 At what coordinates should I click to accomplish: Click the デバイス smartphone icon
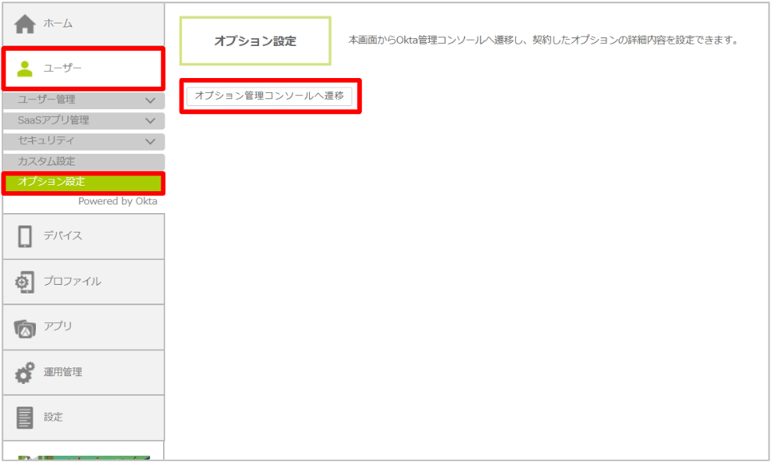pos(25,236)
